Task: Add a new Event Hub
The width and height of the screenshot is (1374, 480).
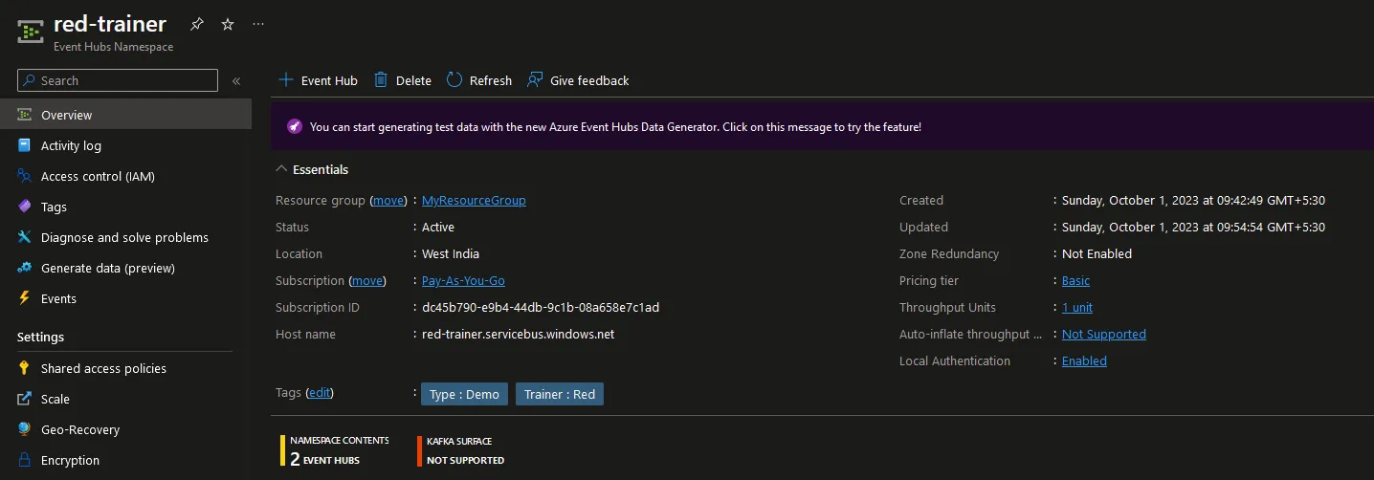Action: [x=318, y=80]
